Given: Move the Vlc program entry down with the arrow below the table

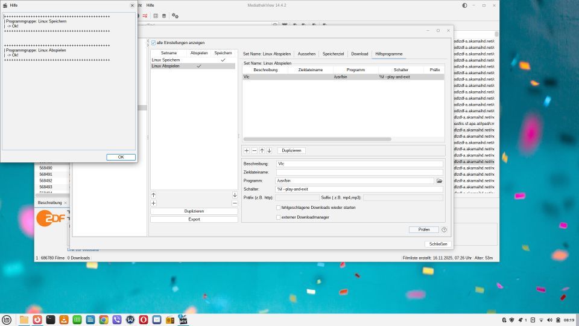Looking at the screenshot, I should [x=269, y=150].
